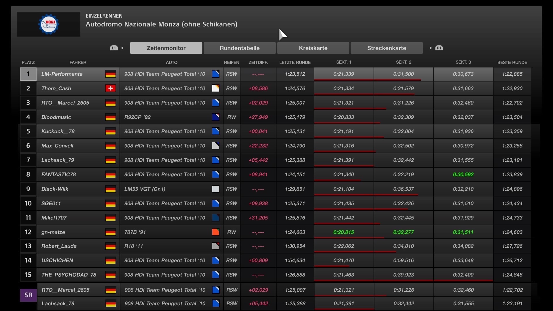Click the BESTE RUNDE column header

point(512,62)
